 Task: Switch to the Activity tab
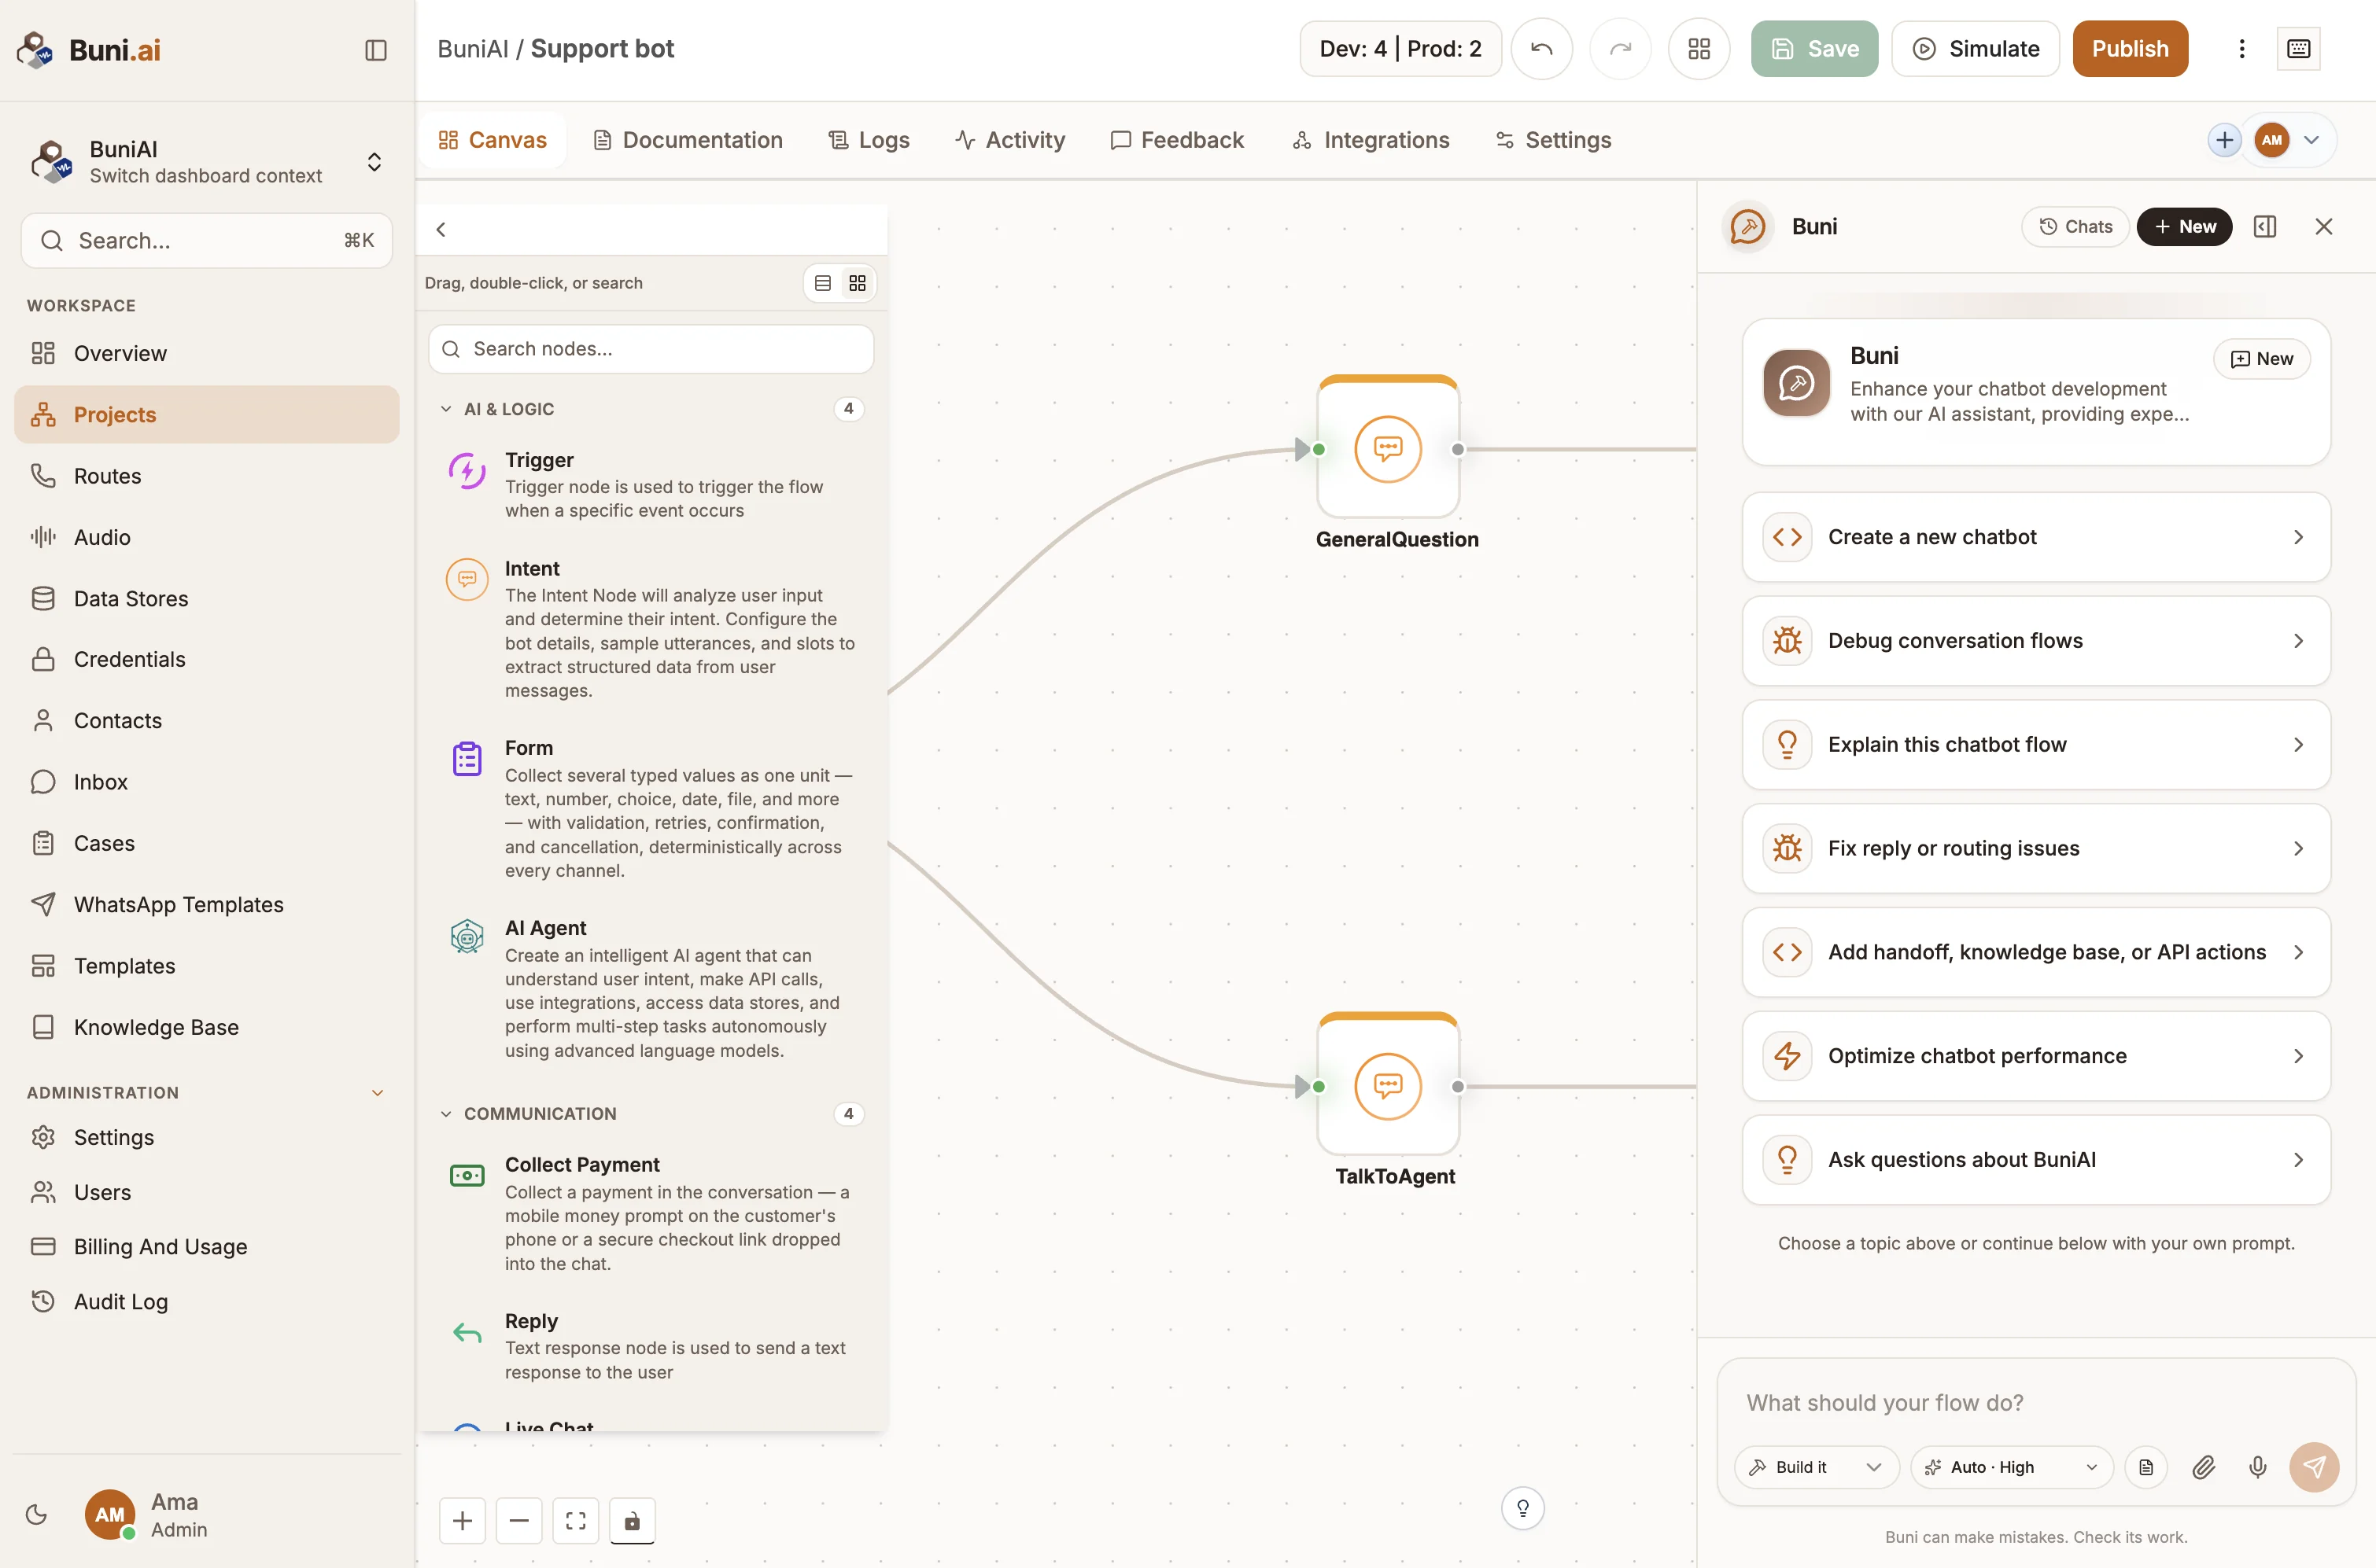pyautogui.click(x=1010, y=140)
